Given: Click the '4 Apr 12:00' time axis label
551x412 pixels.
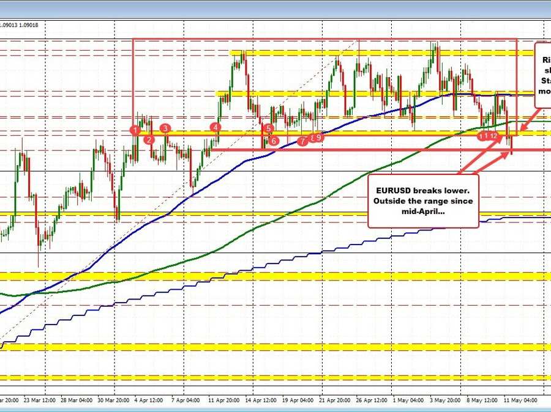Looking at the screenshot, I should click(x=147, y=400).
